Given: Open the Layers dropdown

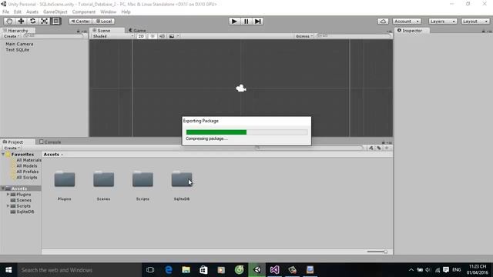Looking at the screenshot, I should 443,22.
